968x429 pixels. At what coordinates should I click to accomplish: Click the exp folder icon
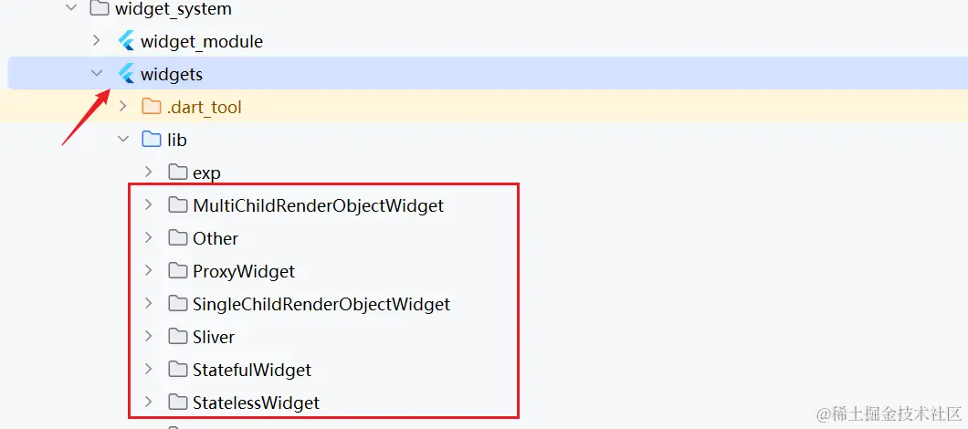coord(177,173)
